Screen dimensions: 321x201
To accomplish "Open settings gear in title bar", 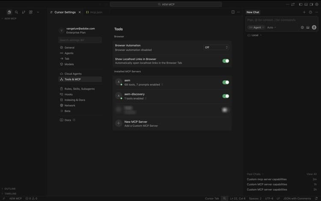I will tap(317, 4).
